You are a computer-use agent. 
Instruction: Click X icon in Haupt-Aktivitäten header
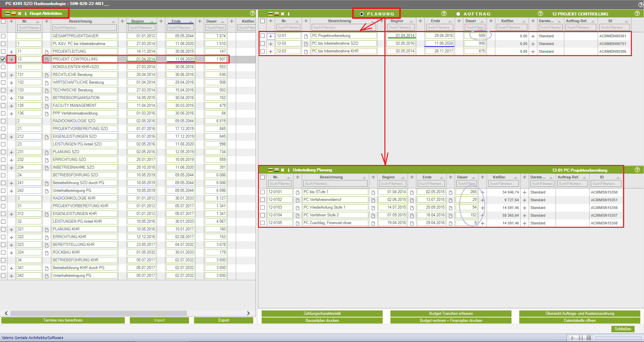coord(20,14)
